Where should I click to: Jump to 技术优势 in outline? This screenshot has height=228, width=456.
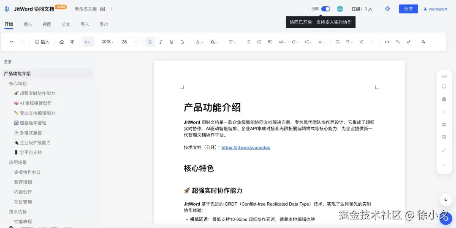click(x=18, y=212)
